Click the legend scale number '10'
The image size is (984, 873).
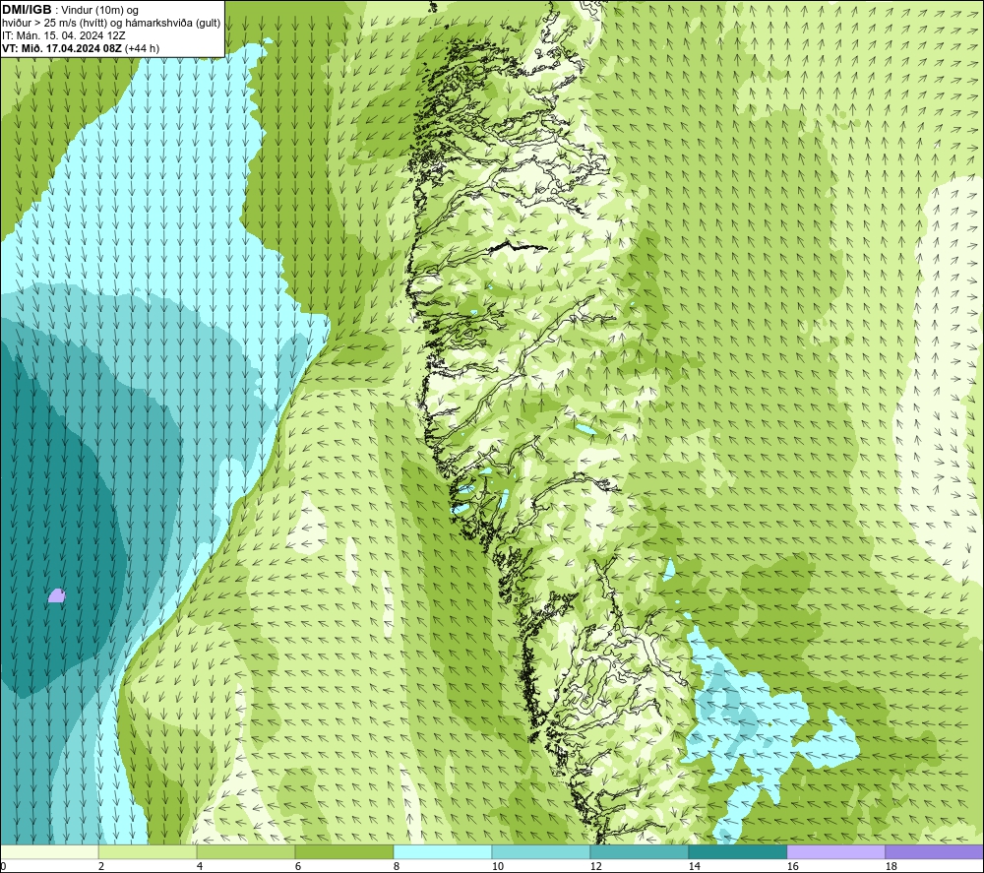point(498,866)
